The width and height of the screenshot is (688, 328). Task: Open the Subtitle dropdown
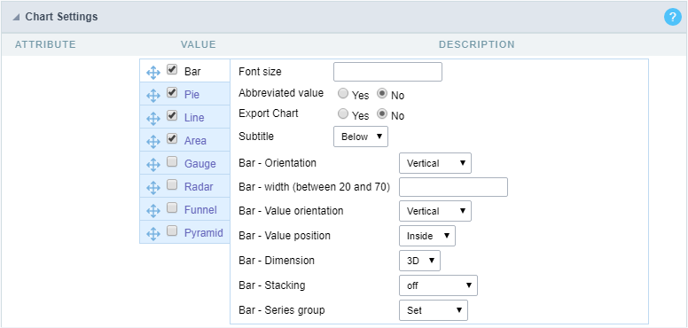coord(361,137)
